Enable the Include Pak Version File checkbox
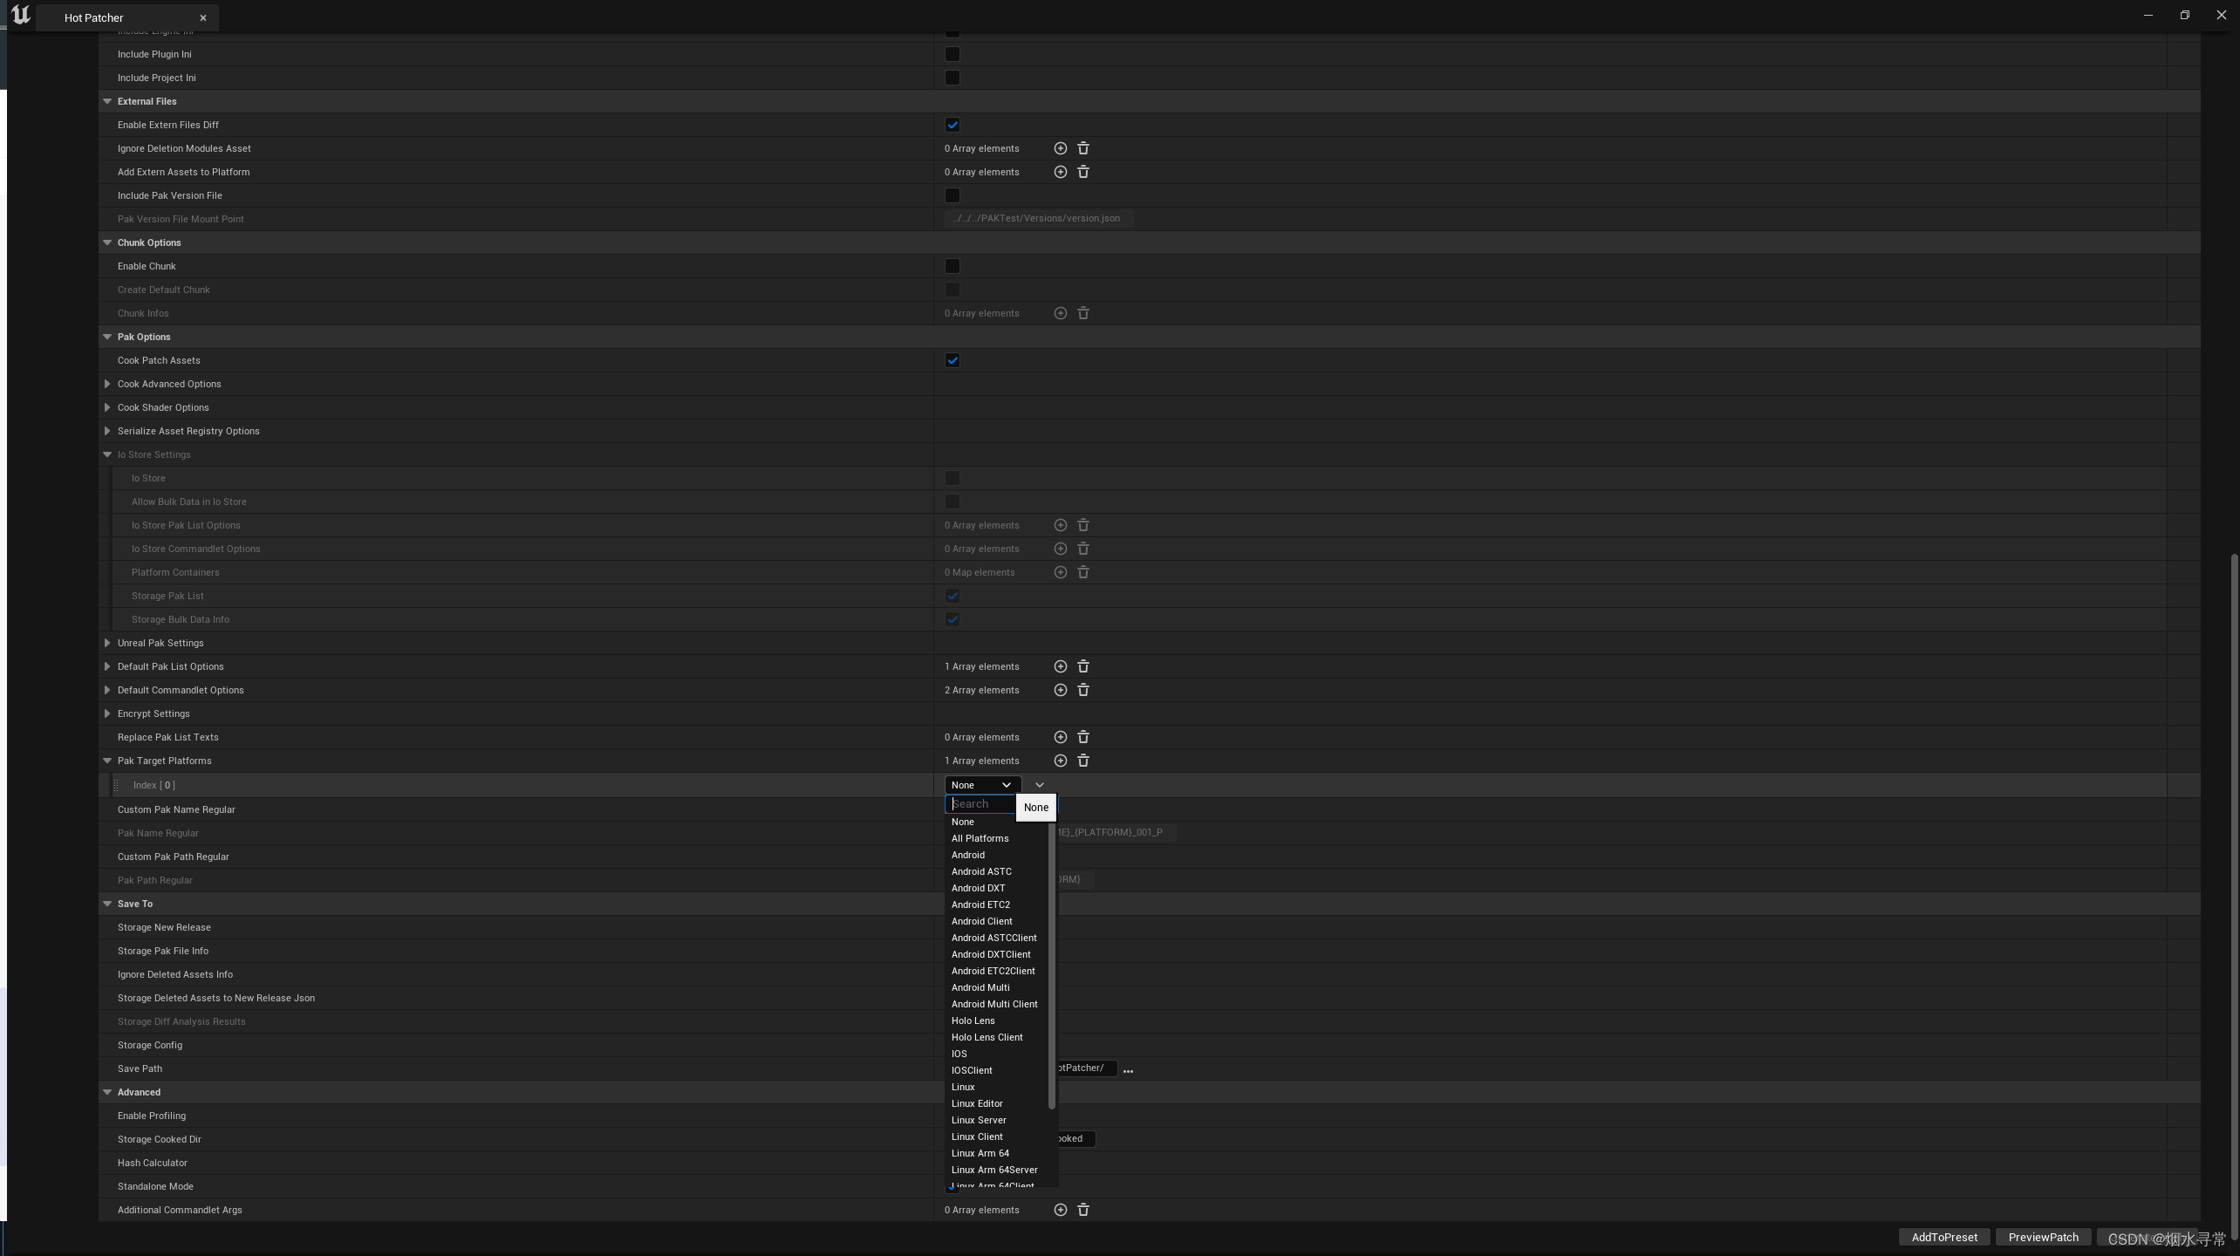 (952, 195)
